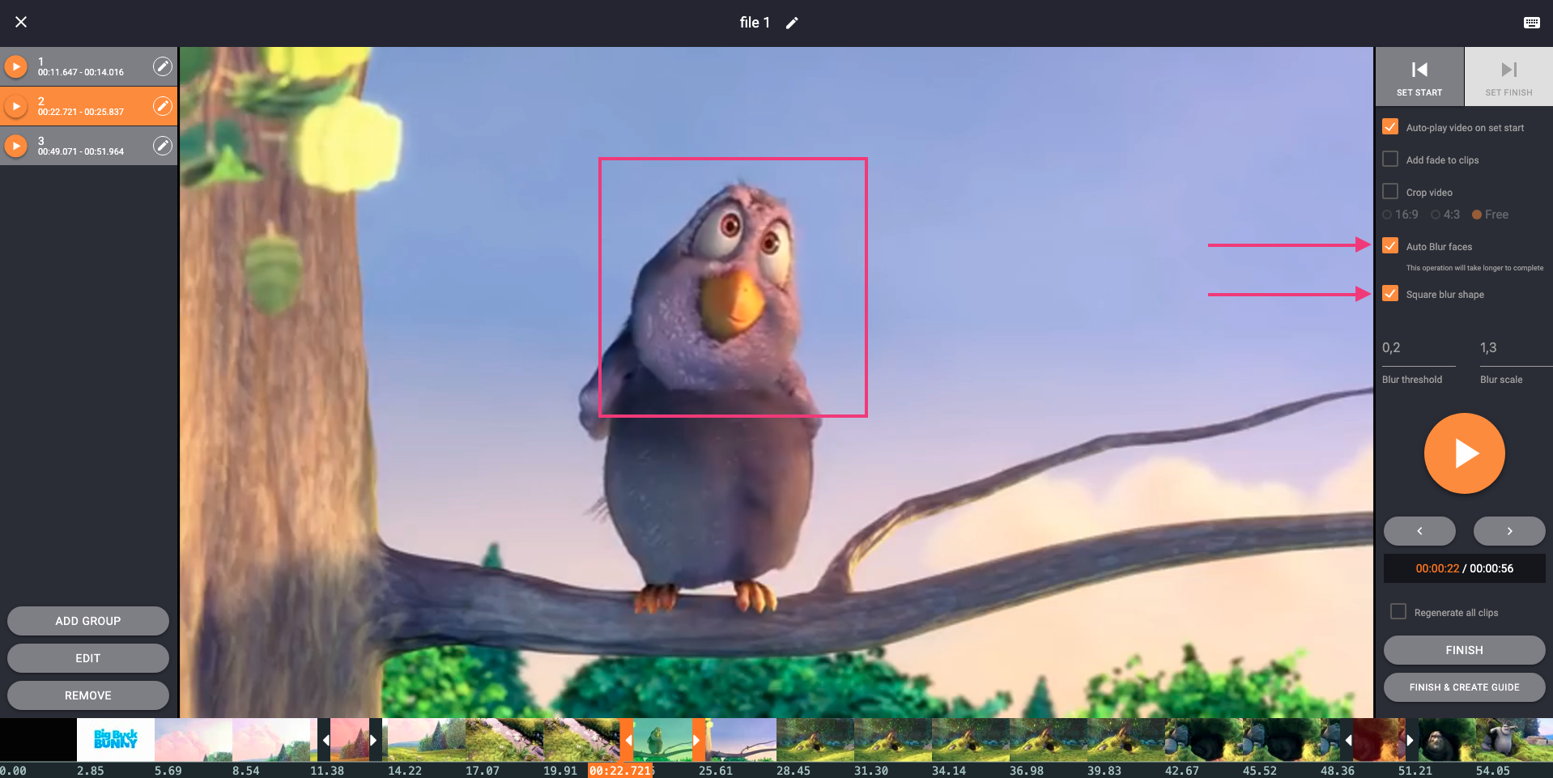1553x778 pixels.
Task: Enable the Crop video checkbox
Action: pos(1390,192)
